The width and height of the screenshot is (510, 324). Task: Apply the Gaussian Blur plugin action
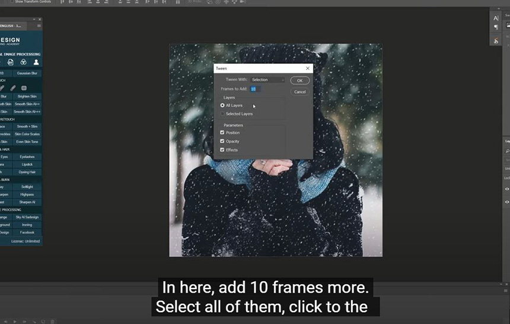point(27,73)
